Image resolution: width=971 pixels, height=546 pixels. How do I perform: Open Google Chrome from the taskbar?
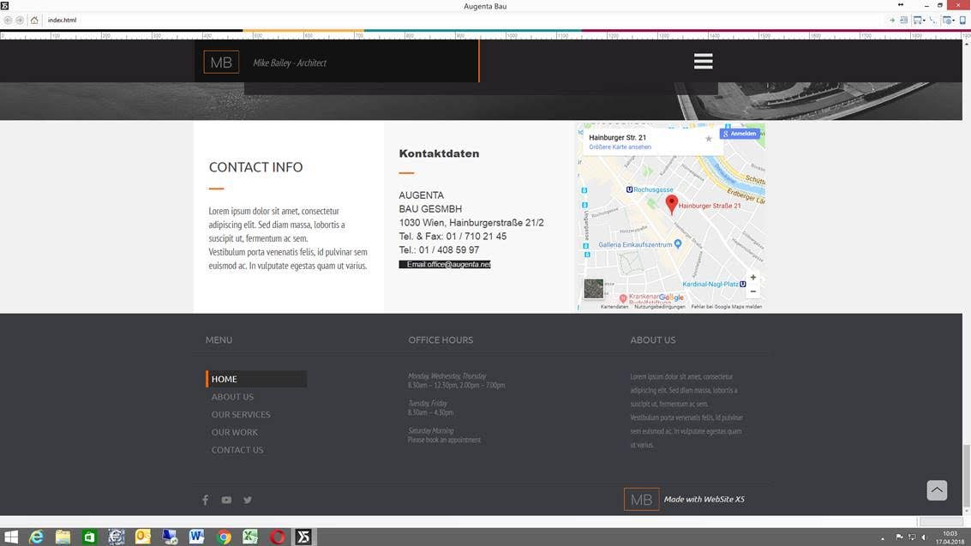224,537
